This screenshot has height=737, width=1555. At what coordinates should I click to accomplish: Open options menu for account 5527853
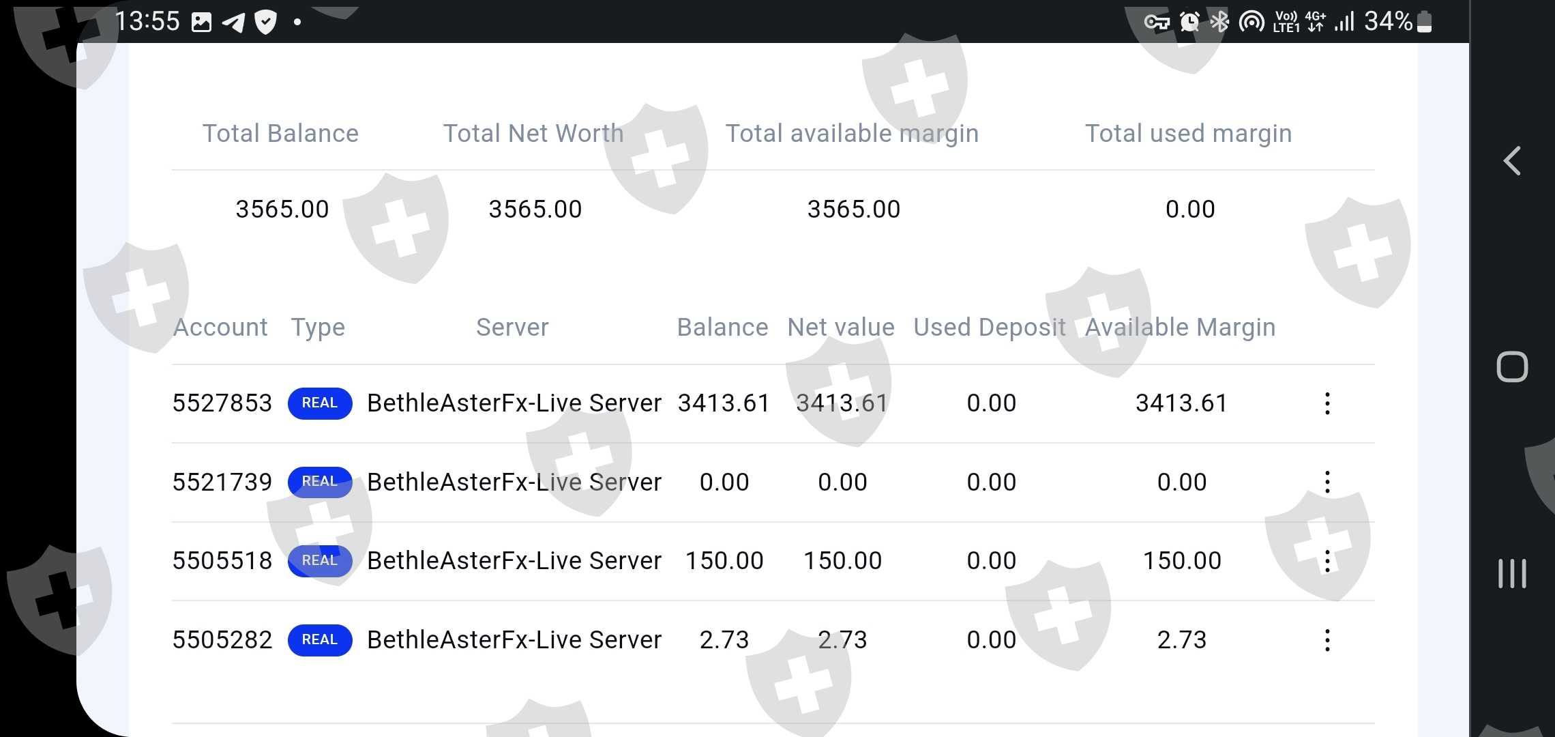[1327, 403]
